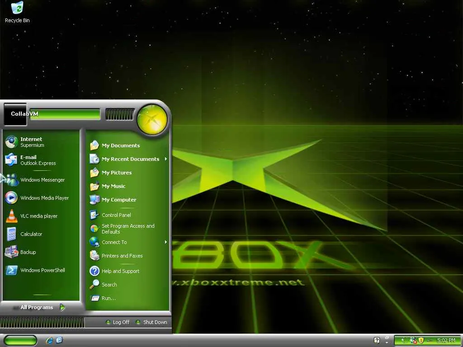
Task: Open VLC media player
Action: tap(41, 216)
